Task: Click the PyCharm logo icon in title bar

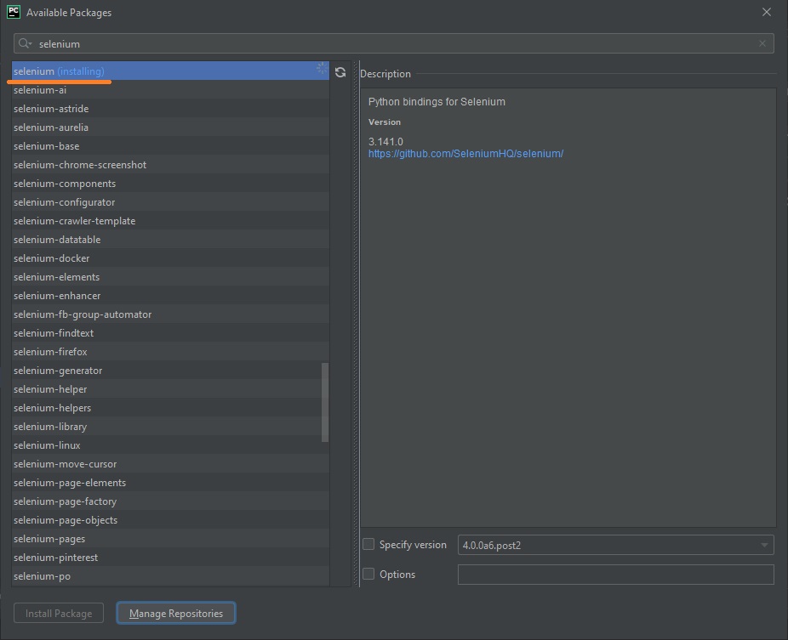Action: tap(14, 12)
